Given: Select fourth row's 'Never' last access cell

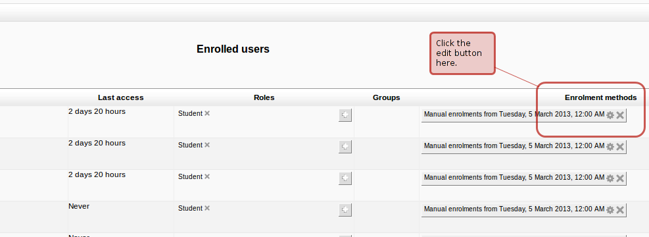Looking at the screenshot, I should (79, 206).
